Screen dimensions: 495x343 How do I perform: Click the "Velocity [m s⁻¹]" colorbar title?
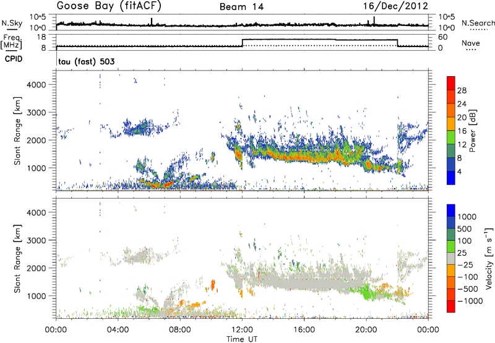tap(489, 258)
